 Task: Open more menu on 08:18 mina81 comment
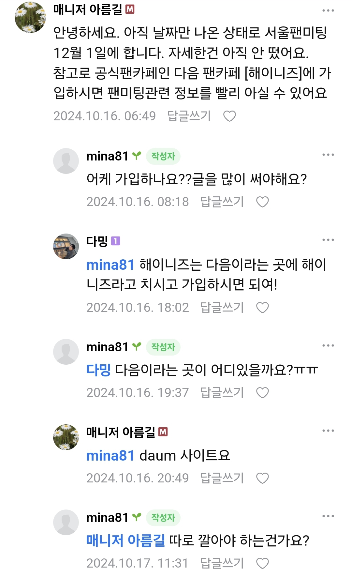tap(328, 155)
